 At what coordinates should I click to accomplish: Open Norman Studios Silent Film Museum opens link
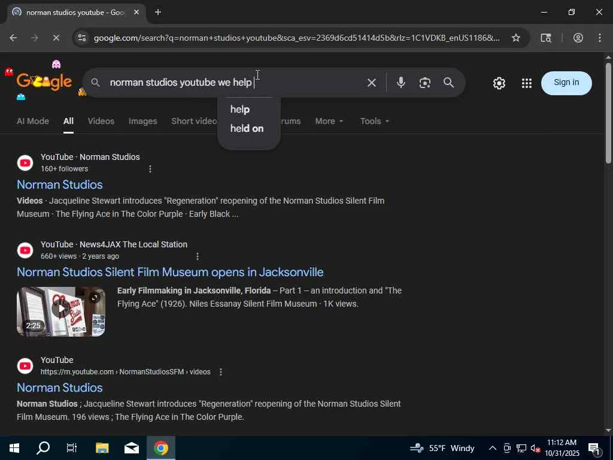[170, 273]
